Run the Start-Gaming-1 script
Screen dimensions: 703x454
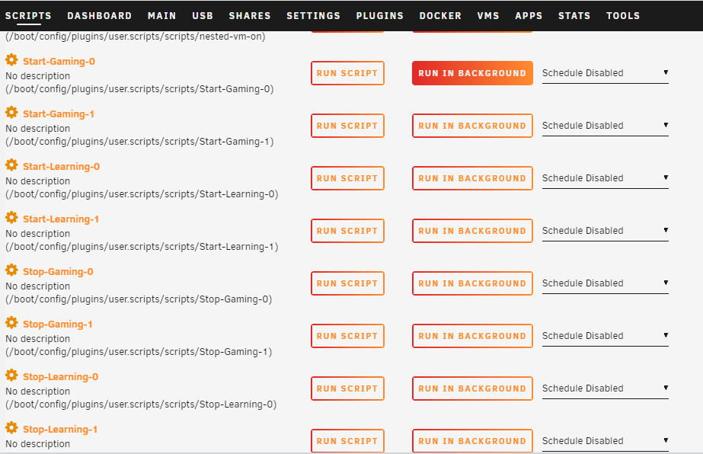pos(347,126)
